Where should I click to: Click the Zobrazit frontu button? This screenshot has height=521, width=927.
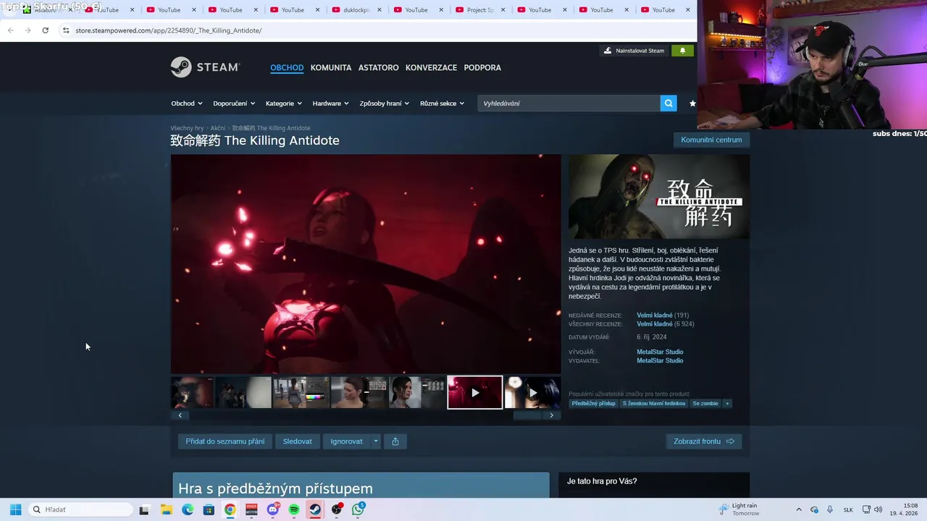[x=704, y=441]
